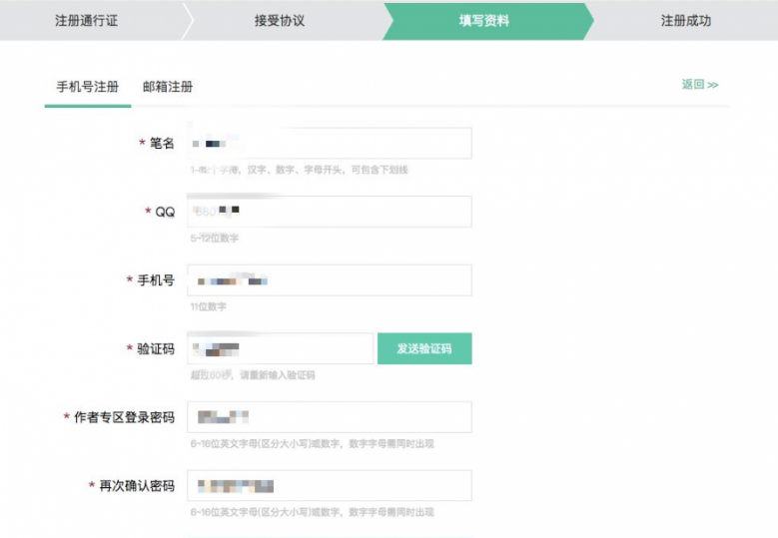Select the highlighted 填写资料 step
The height and width of the screenshot is (538, 778).
pyautogui.click(x=484, y=21)
